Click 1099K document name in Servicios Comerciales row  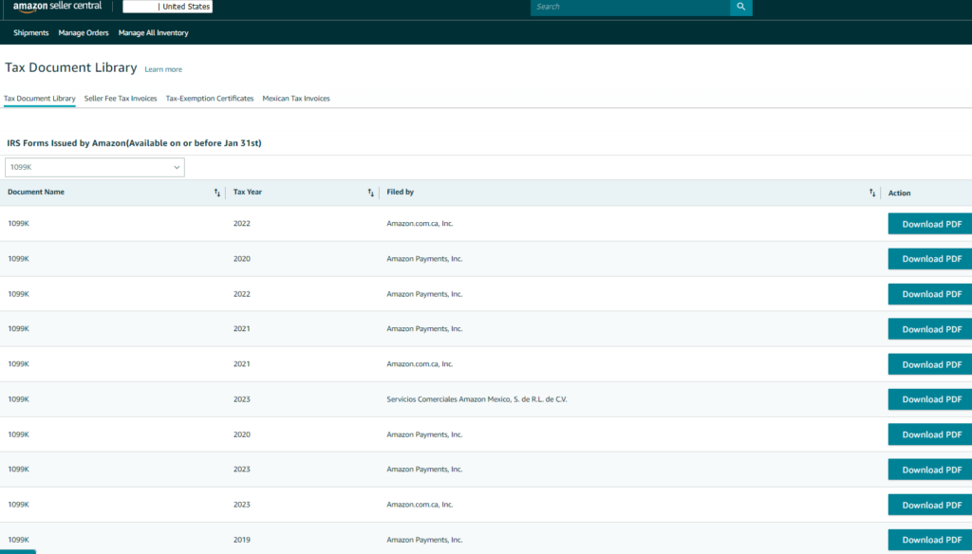point(19,399)
